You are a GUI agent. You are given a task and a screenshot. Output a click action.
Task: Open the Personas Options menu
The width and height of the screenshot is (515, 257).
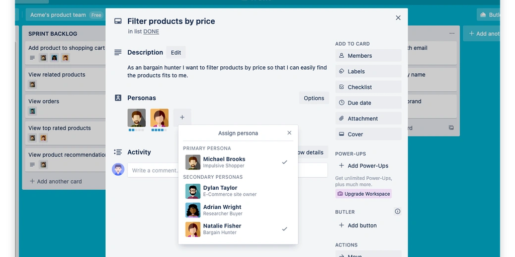[314, 98]
